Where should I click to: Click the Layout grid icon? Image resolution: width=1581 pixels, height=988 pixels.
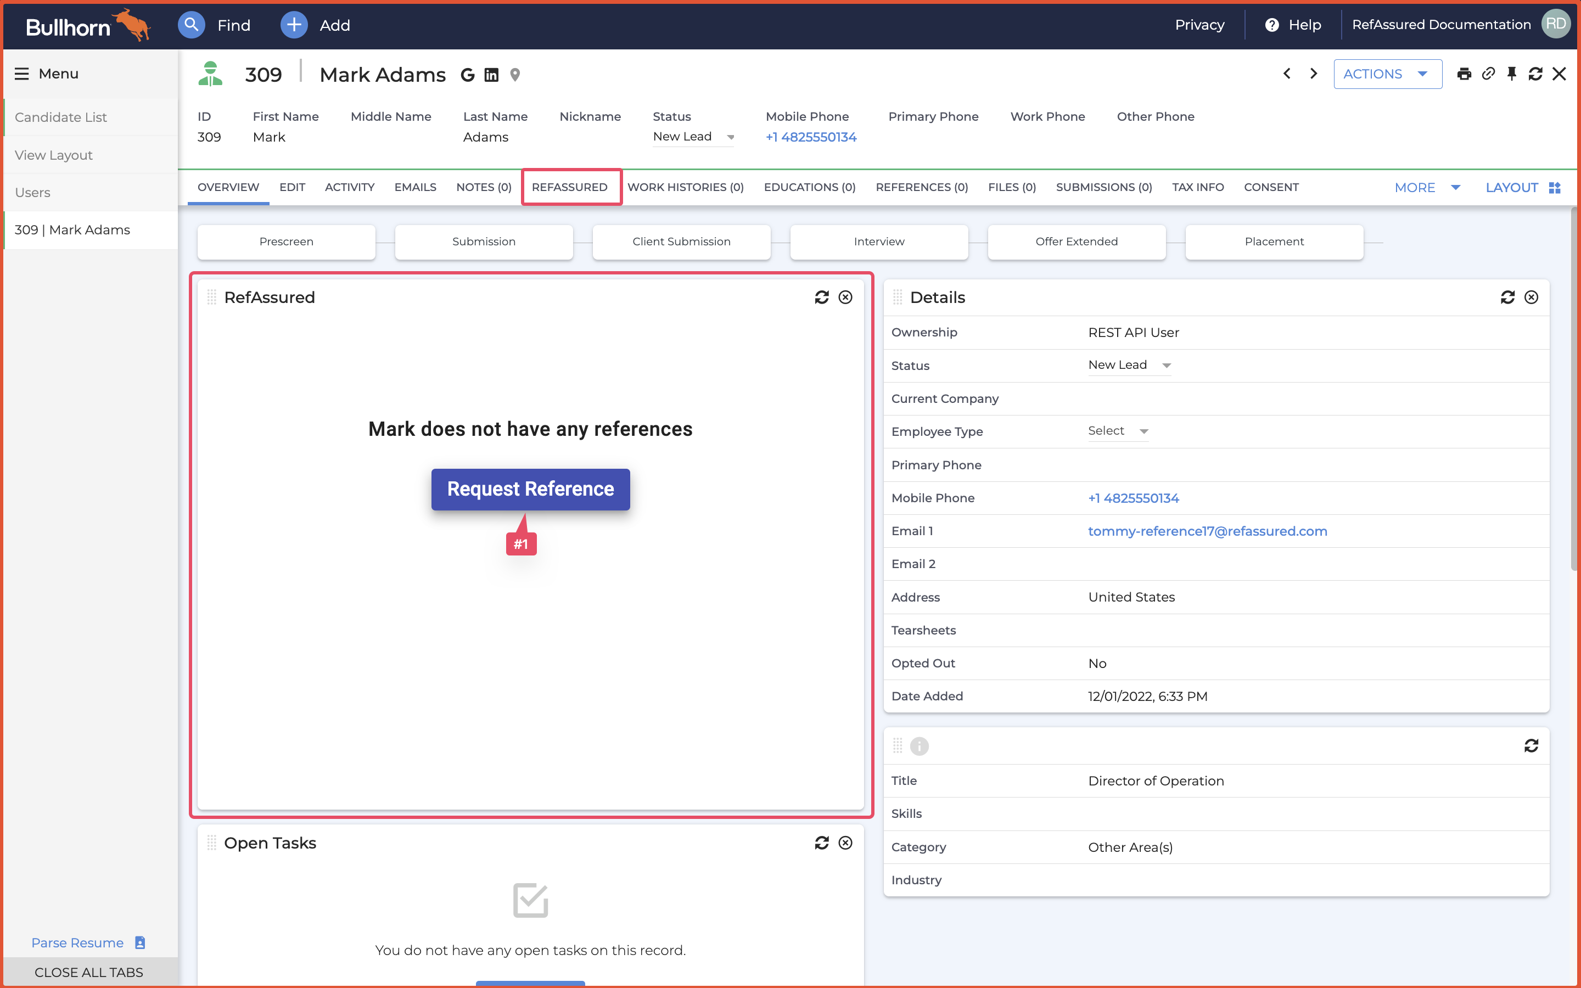[x=1555, y=188]
